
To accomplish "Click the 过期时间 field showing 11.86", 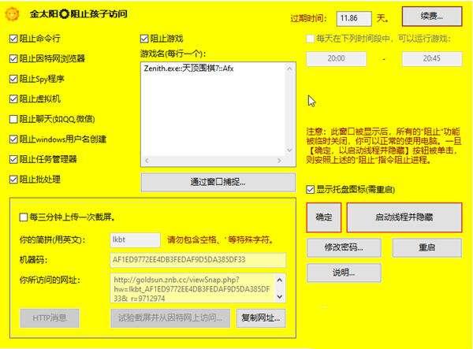I will (x=354, y=18).
